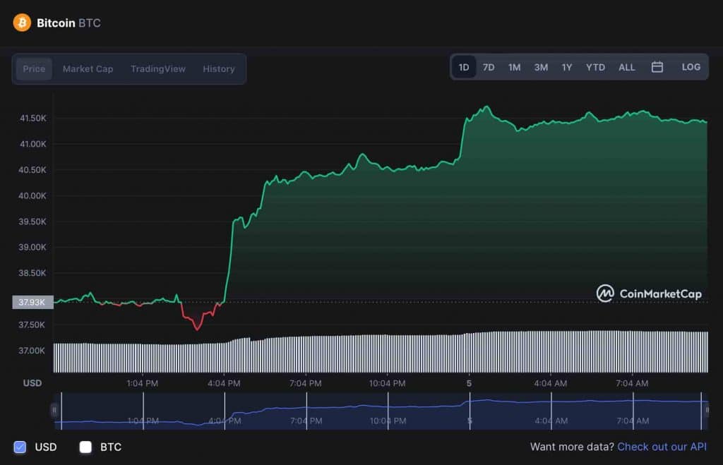This screenshot has height=465, width=723.
Task: Toggle LOG scale on chart
Action: coord(691,67)
